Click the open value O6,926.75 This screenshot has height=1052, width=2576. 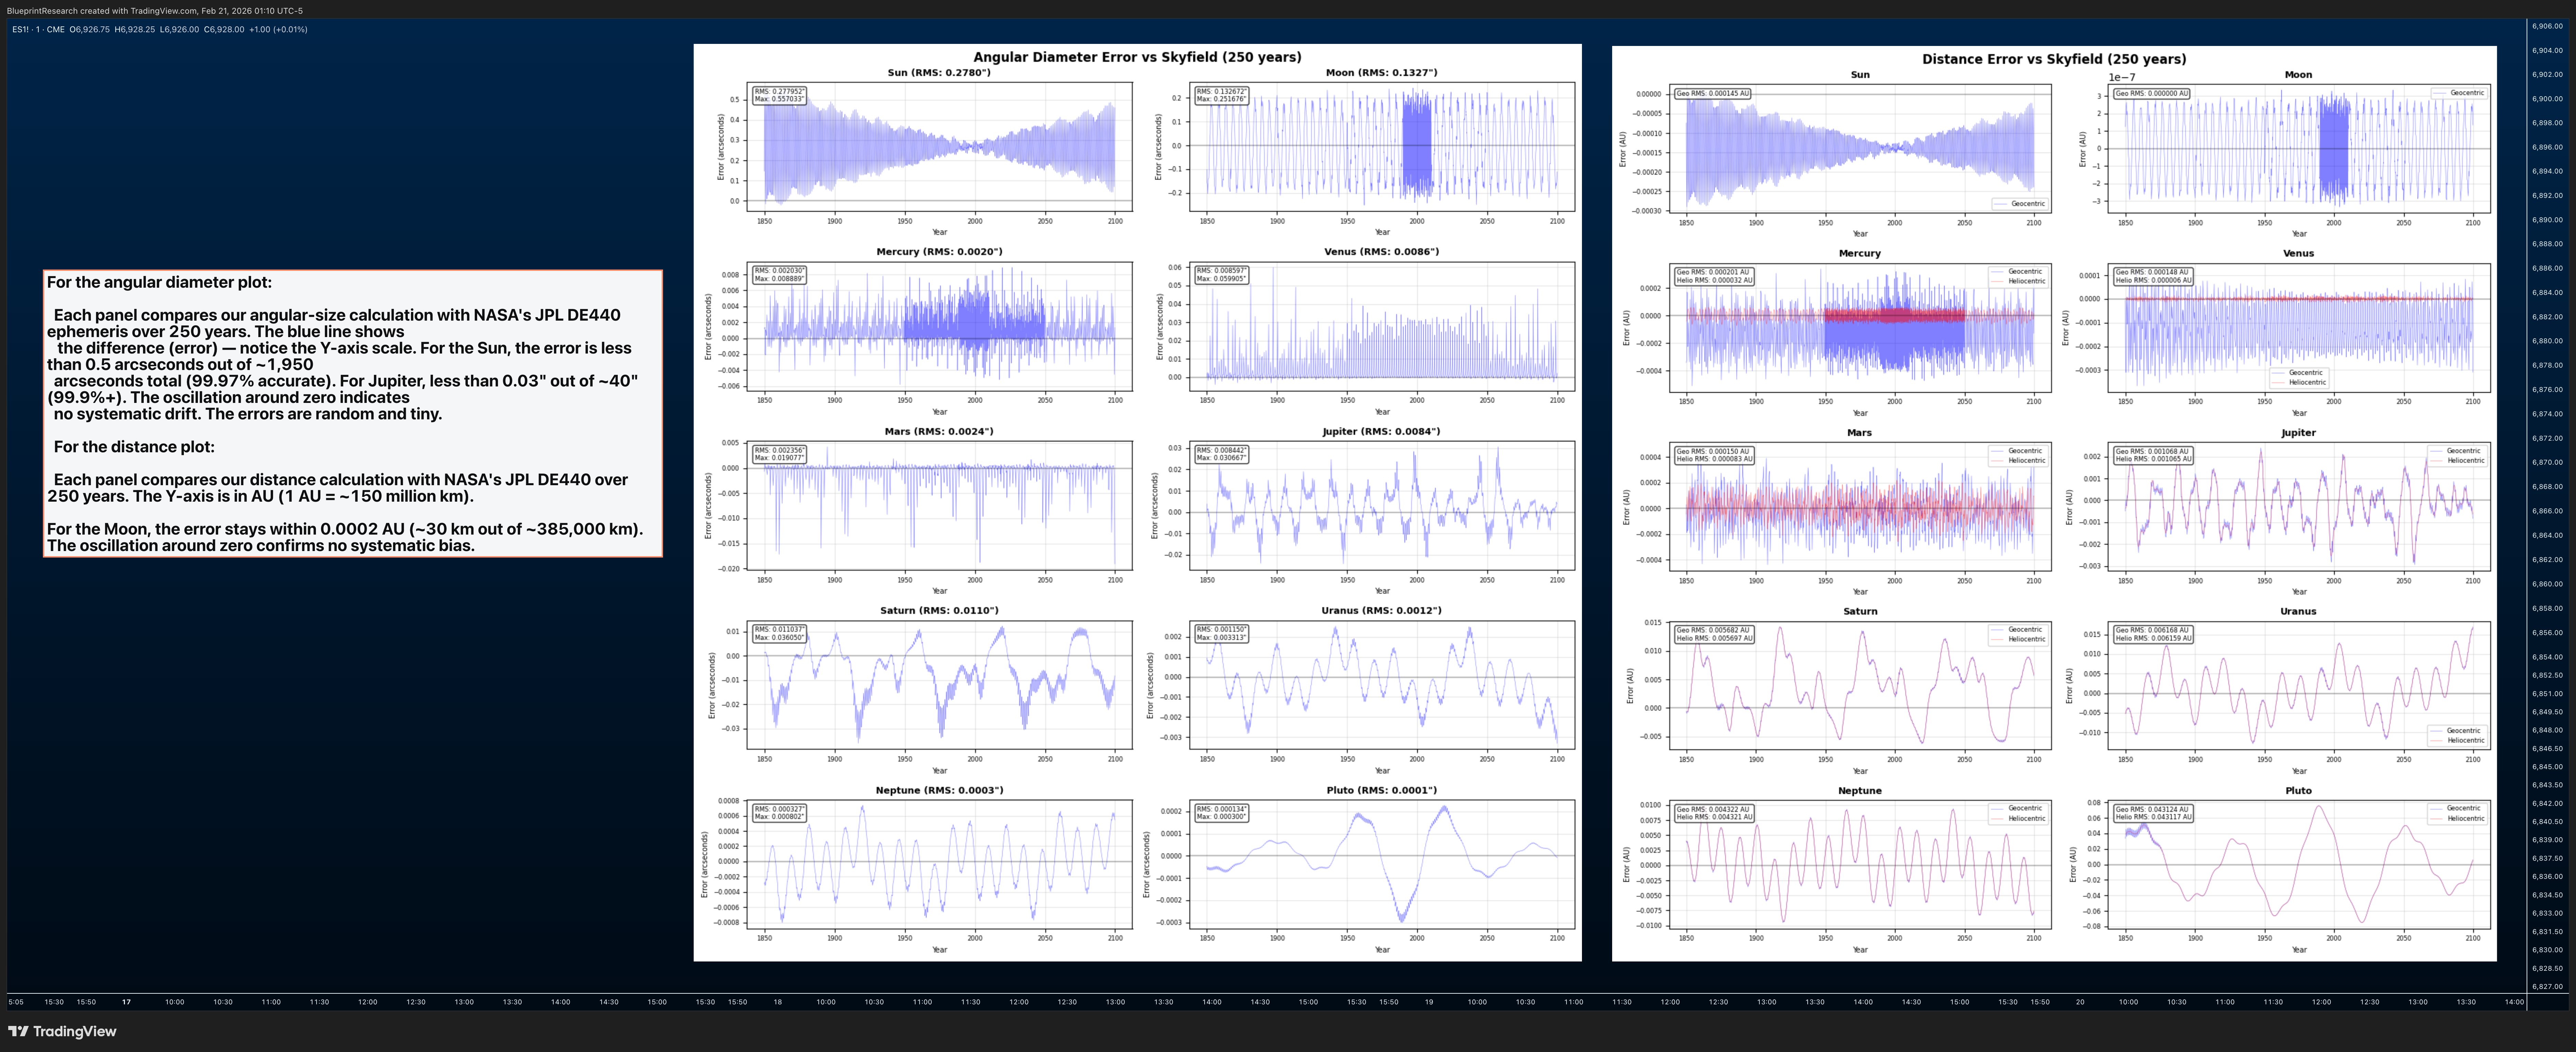point(90,29)
